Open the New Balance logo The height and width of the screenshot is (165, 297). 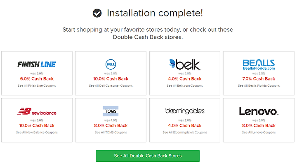point(37,111)
